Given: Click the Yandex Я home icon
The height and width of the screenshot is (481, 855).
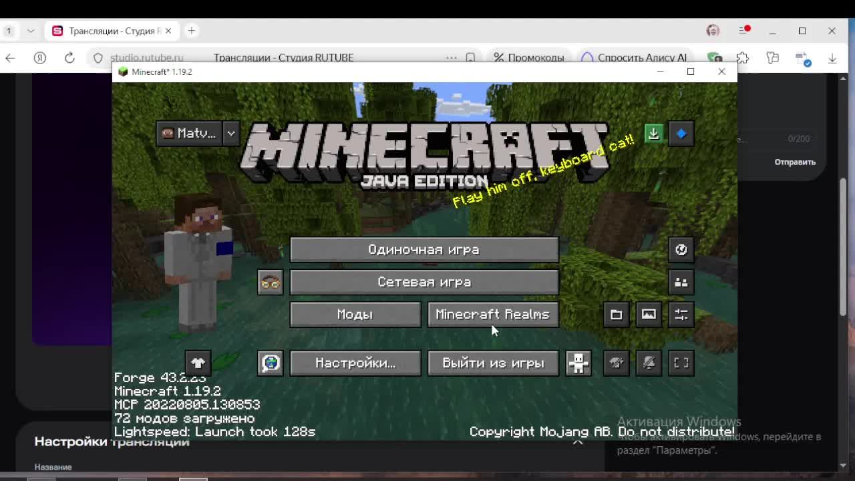Looking at the screenshot, I should [40, 58].
